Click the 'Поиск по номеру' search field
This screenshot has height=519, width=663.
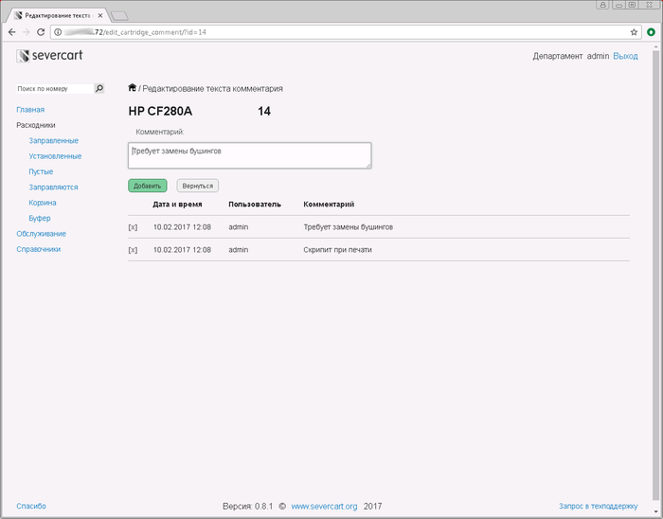(55, 89)
